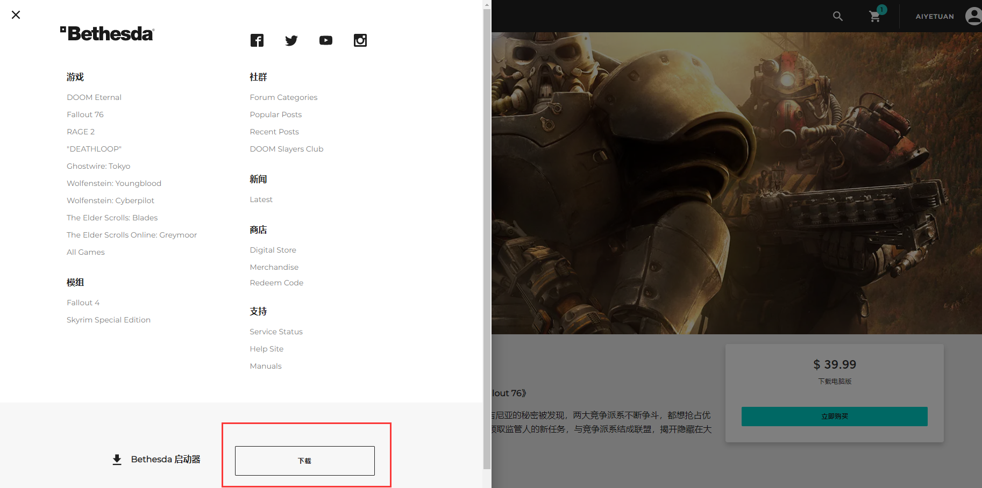Click the 游戏 section heading

pos(75,77)
